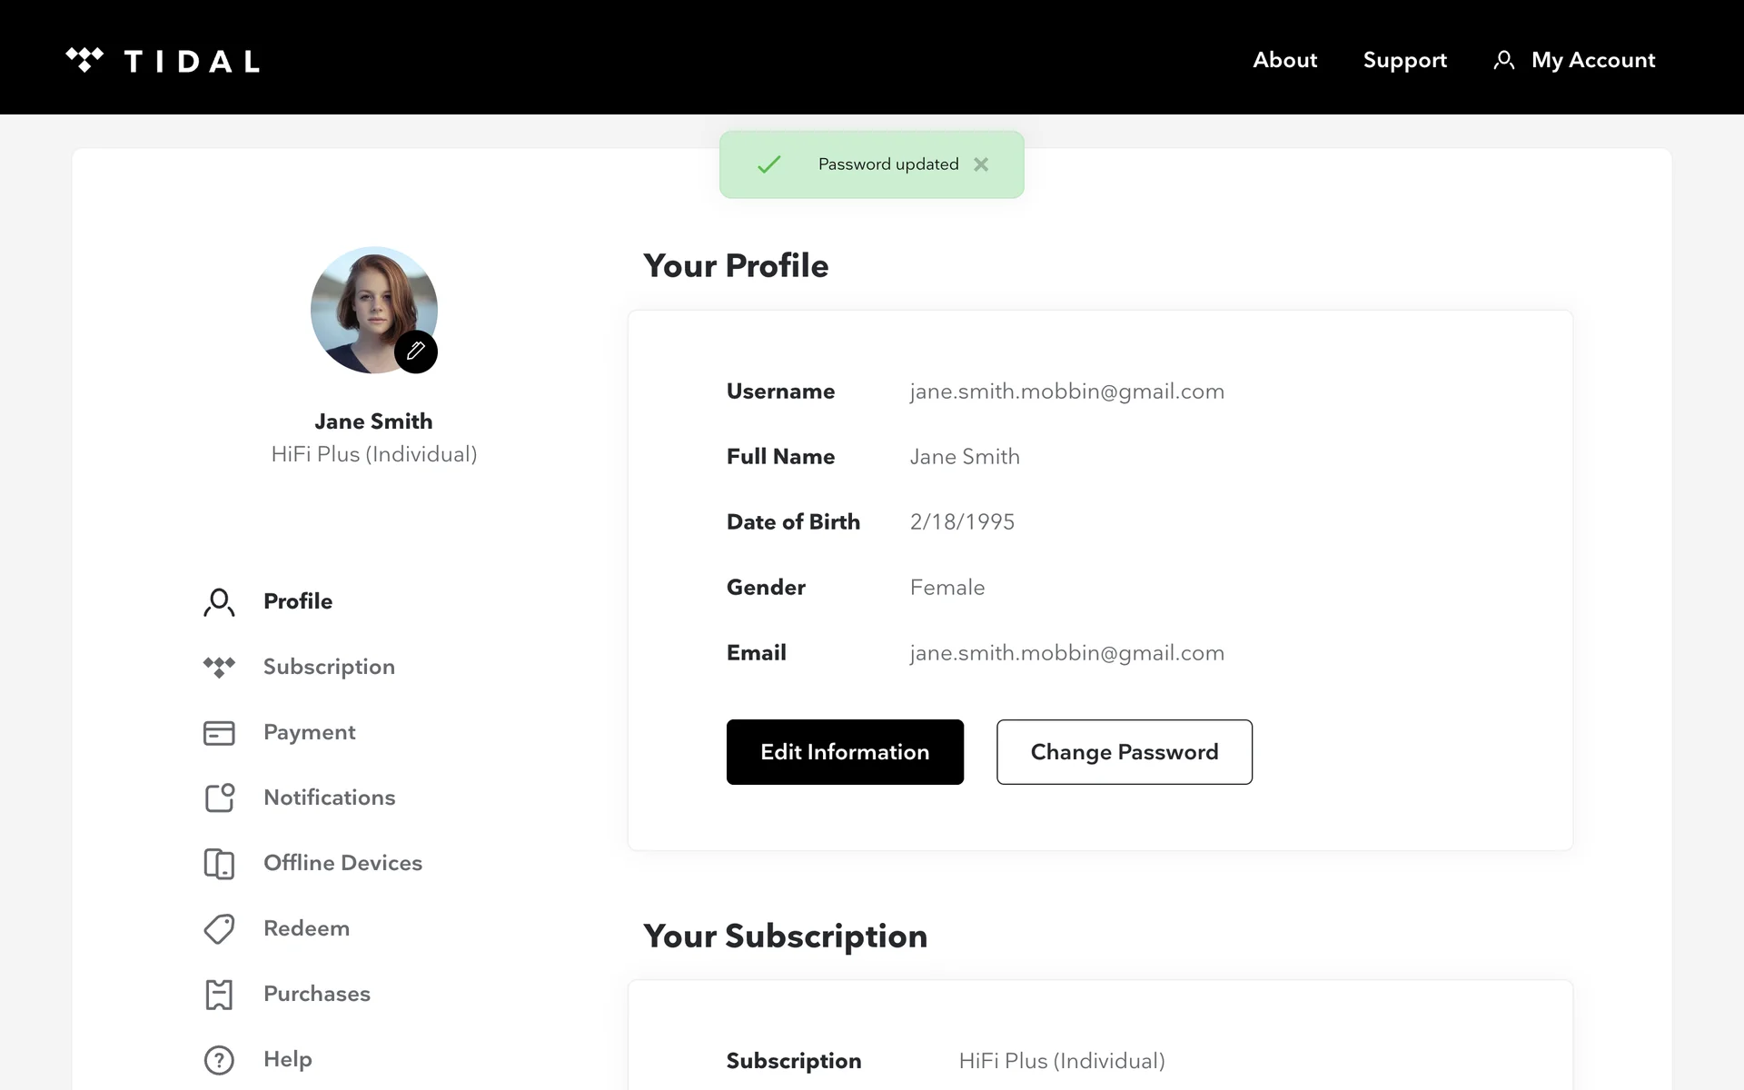Screen dimensions: 1744x1090
Task: Select Offline Devices sidebar label
Action: click(342, 863)
